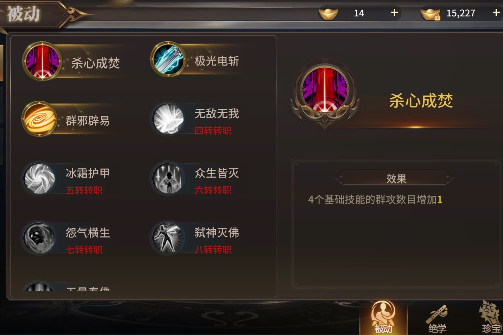Click the 效果 section header

pos(396,178)
